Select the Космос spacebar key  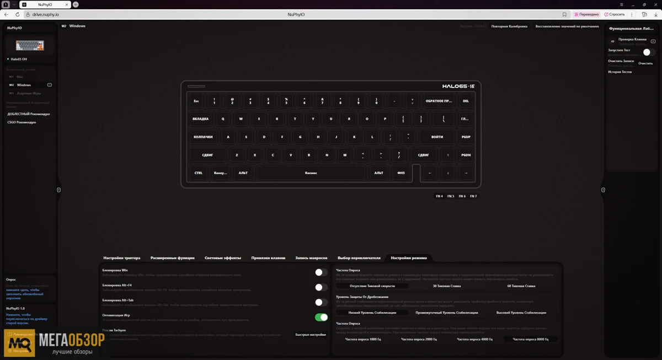(311, 173)
